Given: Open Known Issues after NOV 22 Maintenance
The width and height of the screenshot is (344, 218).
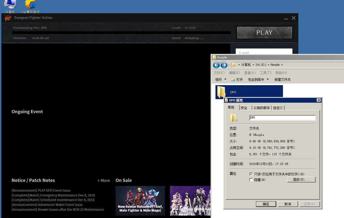Looking at the screenshot, I should (58, 209).
